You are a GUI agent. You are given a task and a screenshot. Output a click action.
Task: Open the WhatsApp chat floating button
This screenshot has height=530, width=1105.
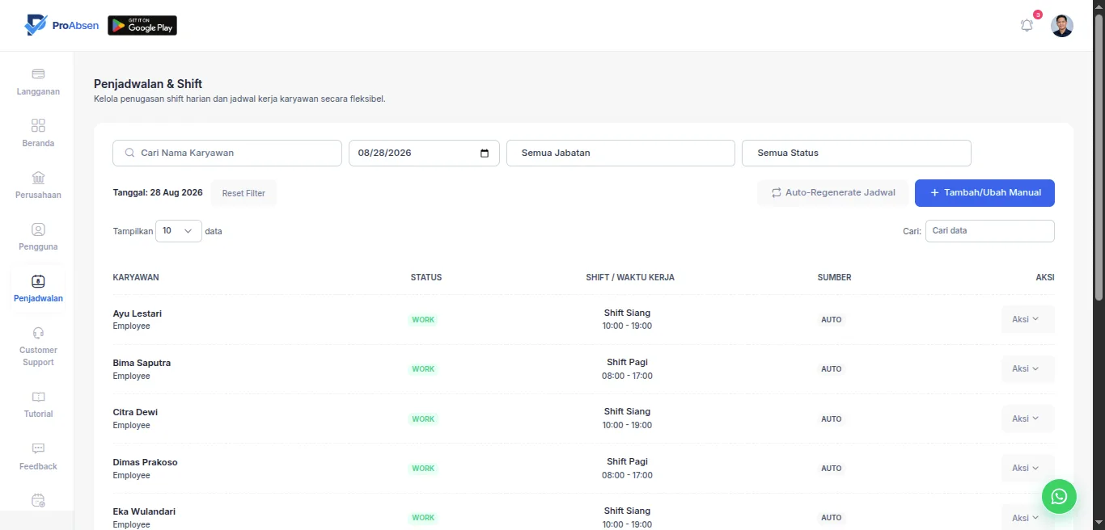point(1059,496)
